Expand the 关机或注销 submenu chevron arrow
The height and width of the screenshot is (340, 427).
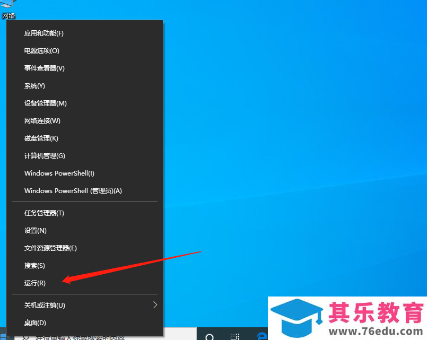pos(155,305)
